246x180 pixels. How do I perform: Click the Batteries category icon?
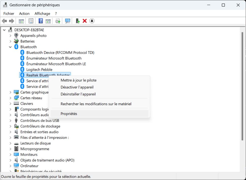(16, 41)
